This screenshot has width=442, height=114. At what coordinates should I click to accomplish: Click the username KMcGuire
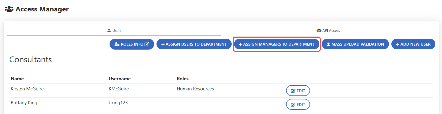(119, 89)
